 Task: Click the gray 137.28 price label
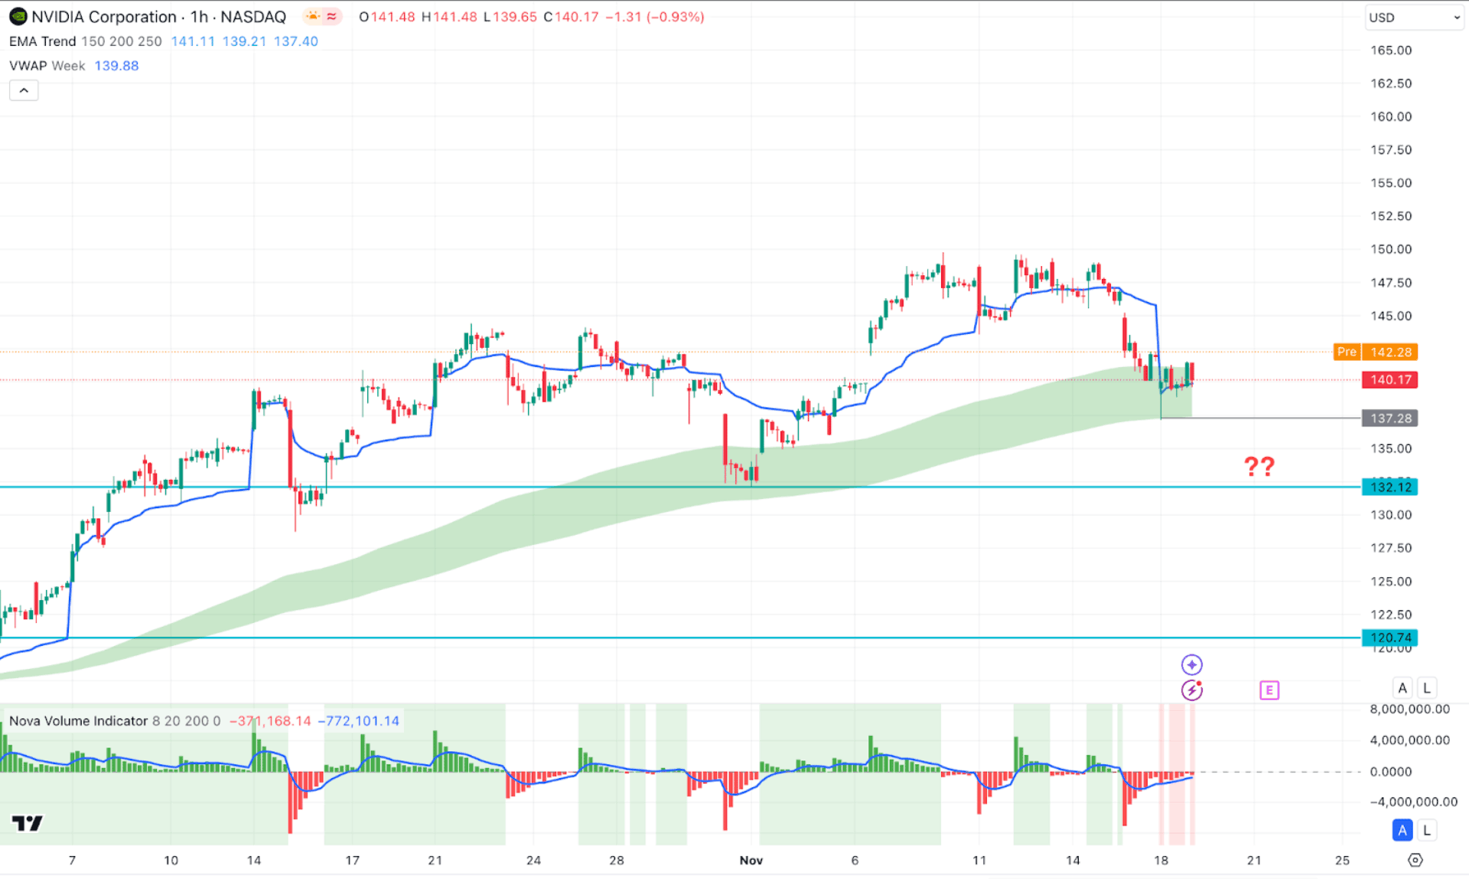(1389, 418)
